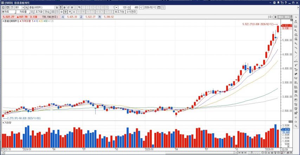Image resolution: width=300 pixels, height=155 pixels.
Task: Click the crosshair cursor tool icon
Action: (65, 12)
